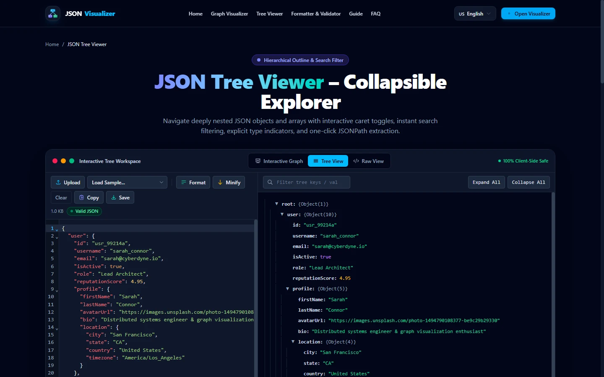Click the JSON editor vertical scrollbar
Image resolution: width=604 pixels, height=377 pixels.
click(x=256, y=298)
